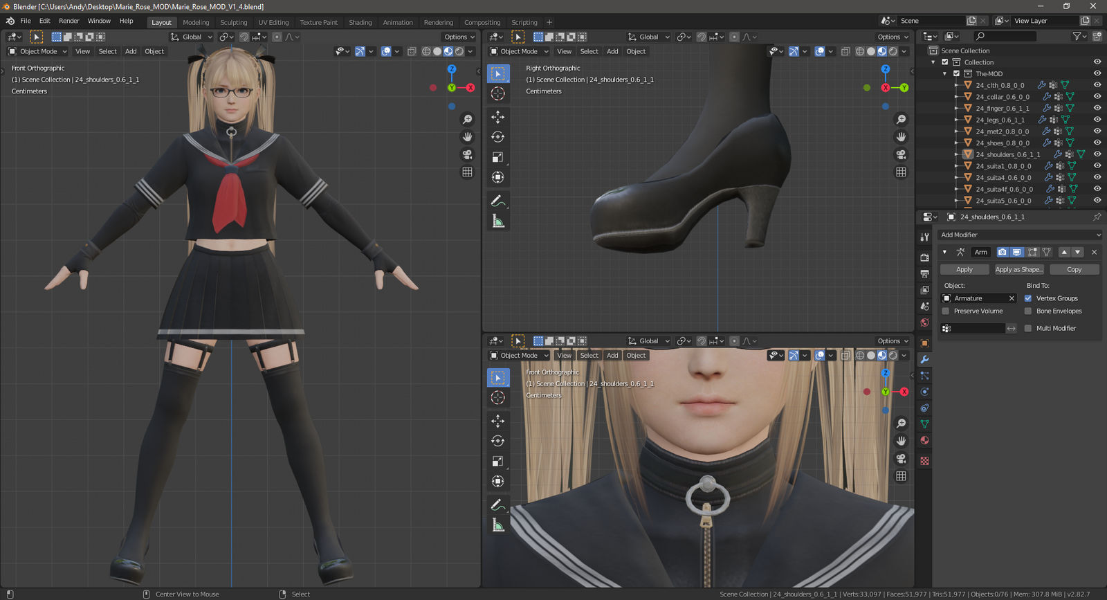Switch to Shading workspace tab
Screen dimensions: 1107x600
pyautogui.click(x=360, y=22)
